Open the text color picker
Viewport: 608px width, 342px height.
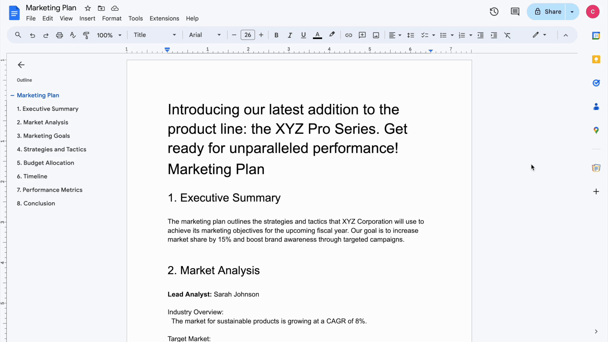[317, 35]
